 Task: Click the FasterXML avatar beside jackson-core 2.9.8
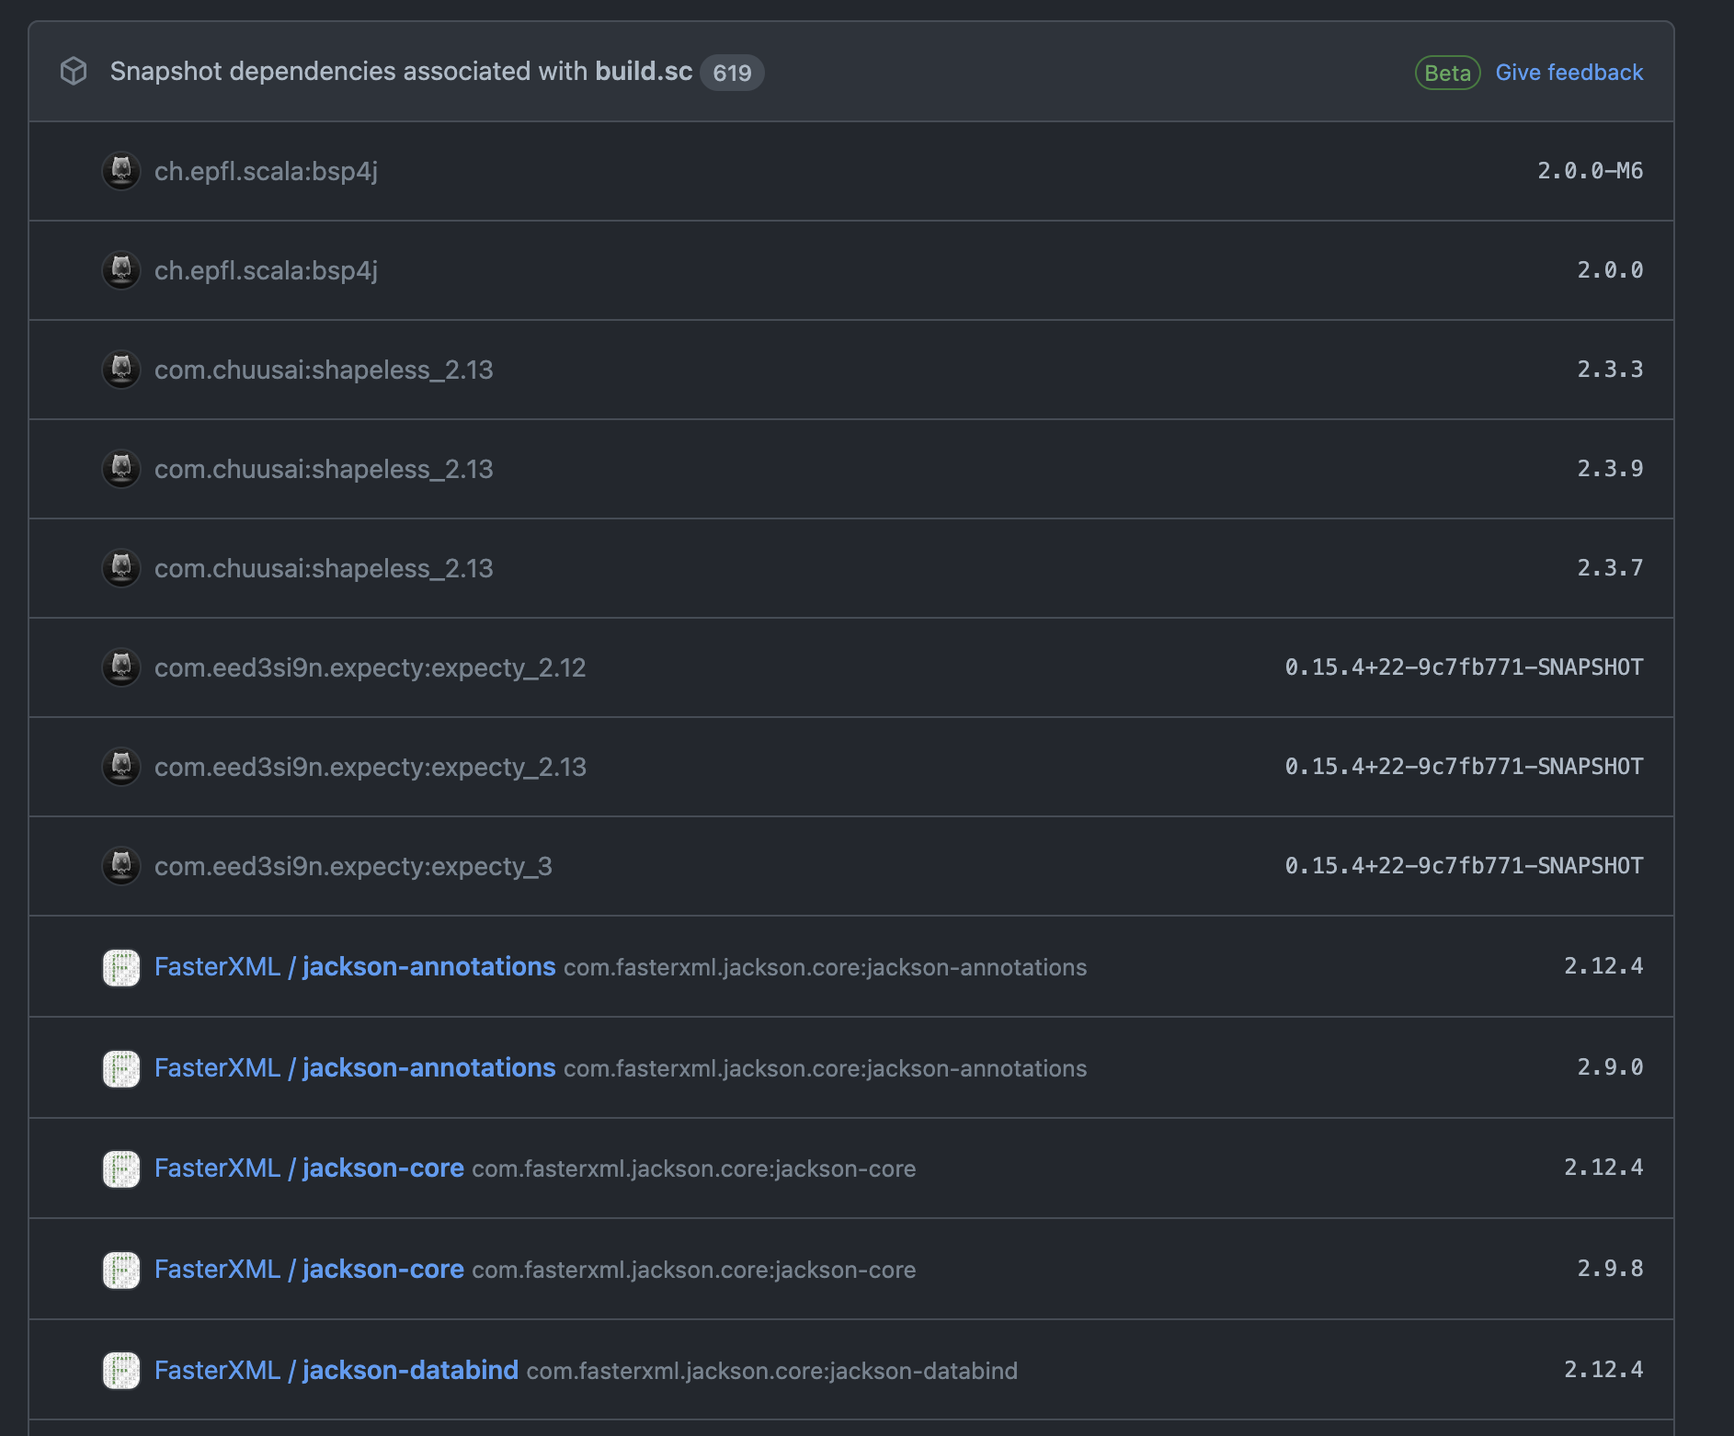[120, 1269]
